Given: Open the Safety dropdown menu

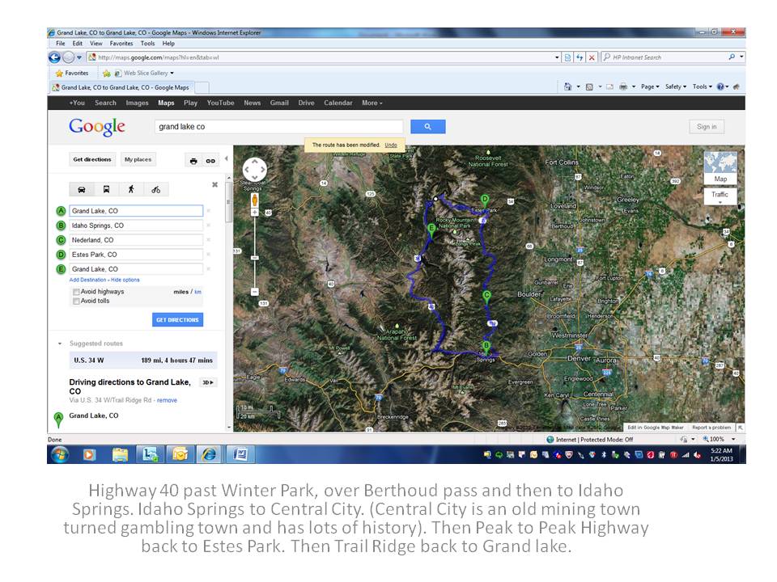Looking at the screenshot, I should click(676, 86).
